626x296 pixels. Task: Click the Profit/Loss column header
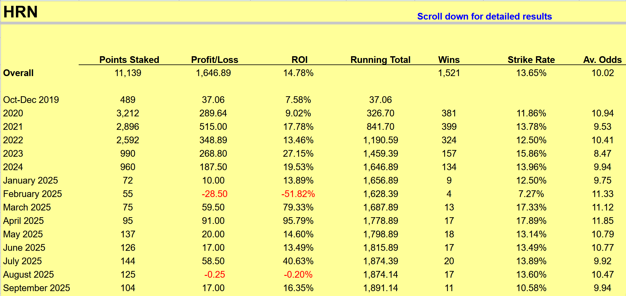click(214, 60)
